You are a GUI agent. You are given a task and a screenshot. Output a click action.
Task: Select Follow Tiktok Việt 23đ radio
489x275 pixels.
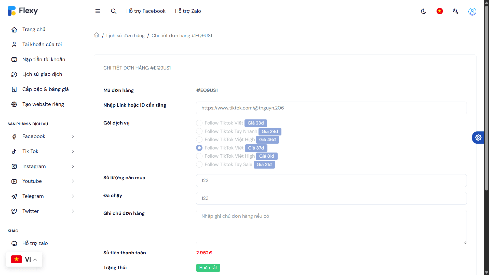(x=199, y=123)
